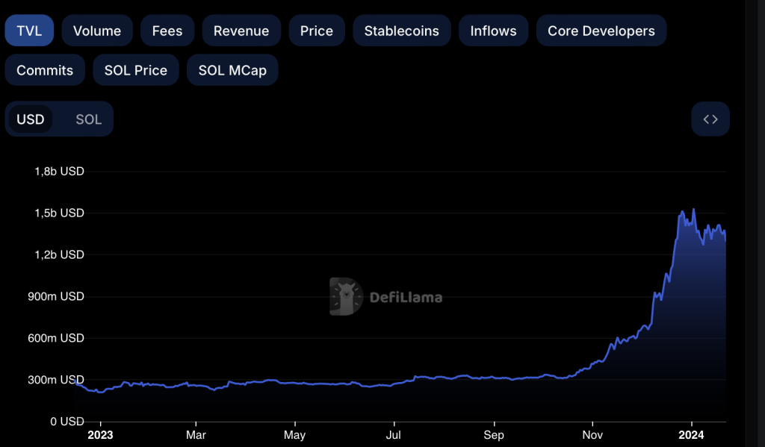Toggle the TVL chart metric
This screenshot has width=765, height=447.
(x=29, y=31)
